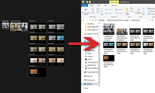
Task: Open the Copy to dropdown
Action: tap(109, 13)
